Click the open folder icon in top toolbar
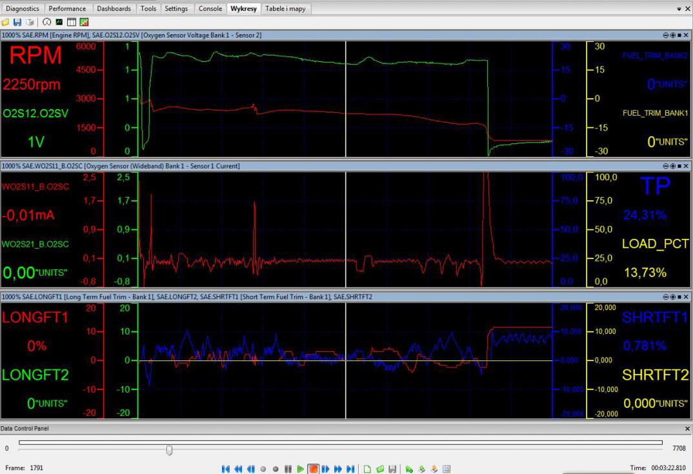This screenshot has width=693, height=474. coord(6,23)
